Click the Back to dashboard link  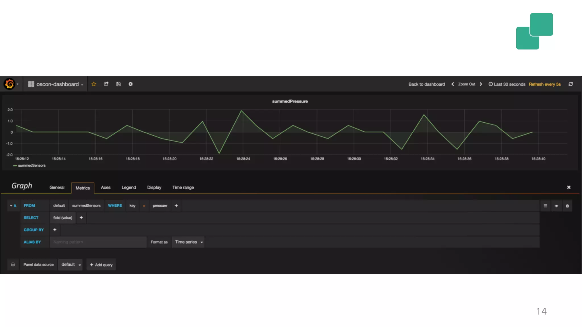[427, 84]
